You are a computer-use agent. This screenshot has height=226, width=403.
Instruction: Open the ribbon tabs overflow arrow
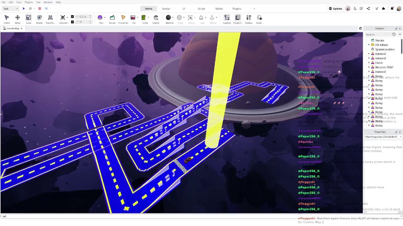(254, 8)
